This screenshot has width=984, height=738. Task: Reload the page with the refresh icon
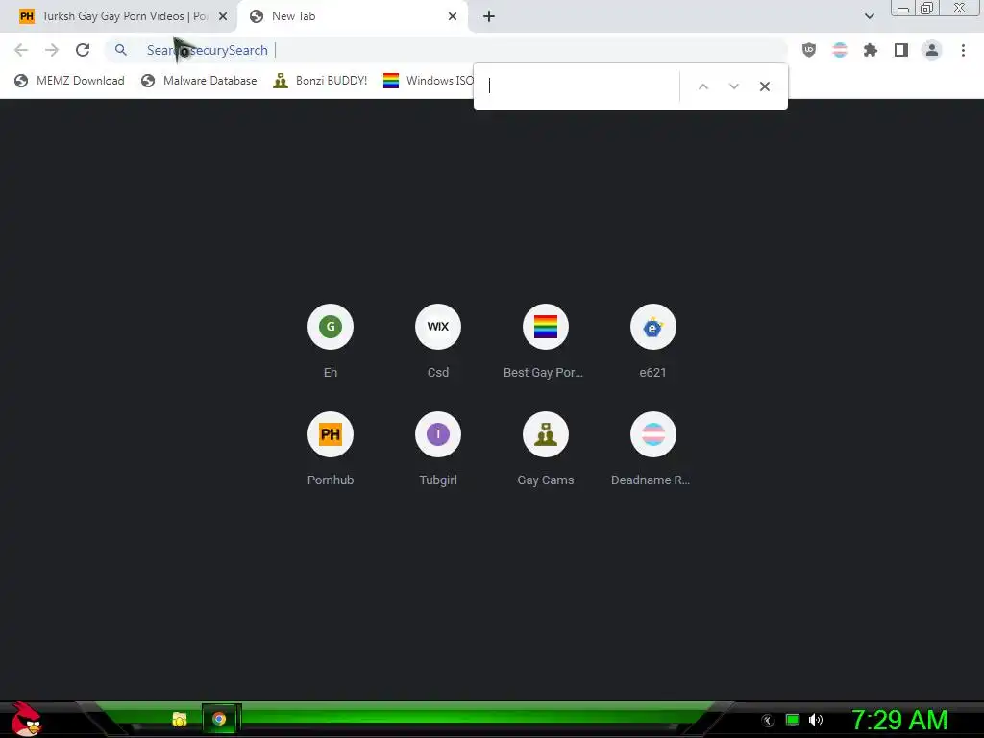83,50
